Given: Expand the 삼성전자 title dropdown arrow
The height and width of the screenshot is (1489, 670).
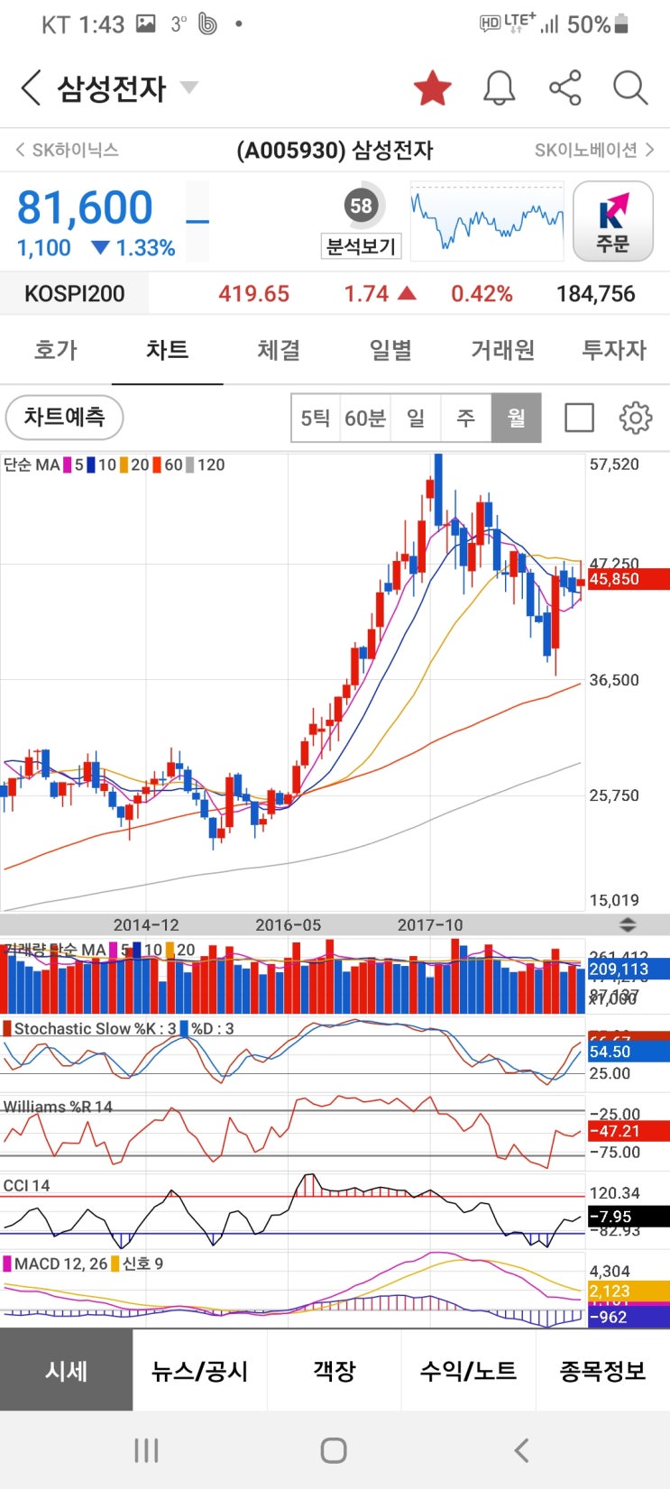Looking at the screenshot, I should pos(188,87).
